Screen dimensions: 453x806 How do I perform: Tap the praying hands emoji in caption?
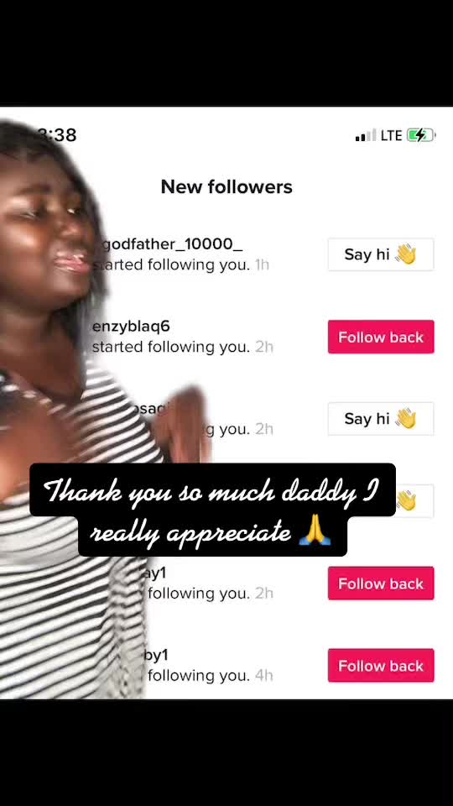315,532
